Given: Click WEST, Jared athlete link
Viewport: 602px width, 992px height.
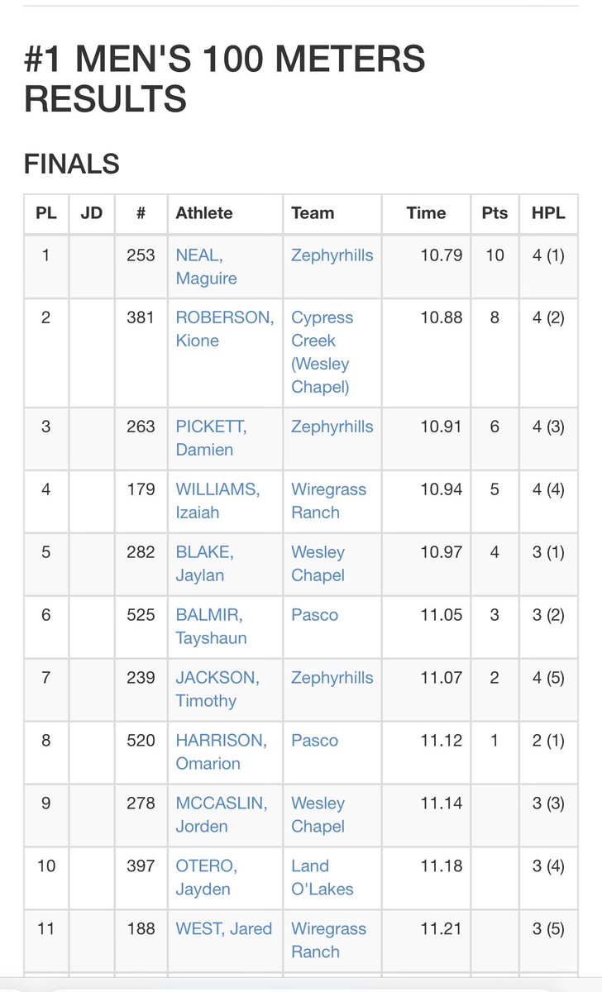Looking at the screenshot, I should coord(224,929).
